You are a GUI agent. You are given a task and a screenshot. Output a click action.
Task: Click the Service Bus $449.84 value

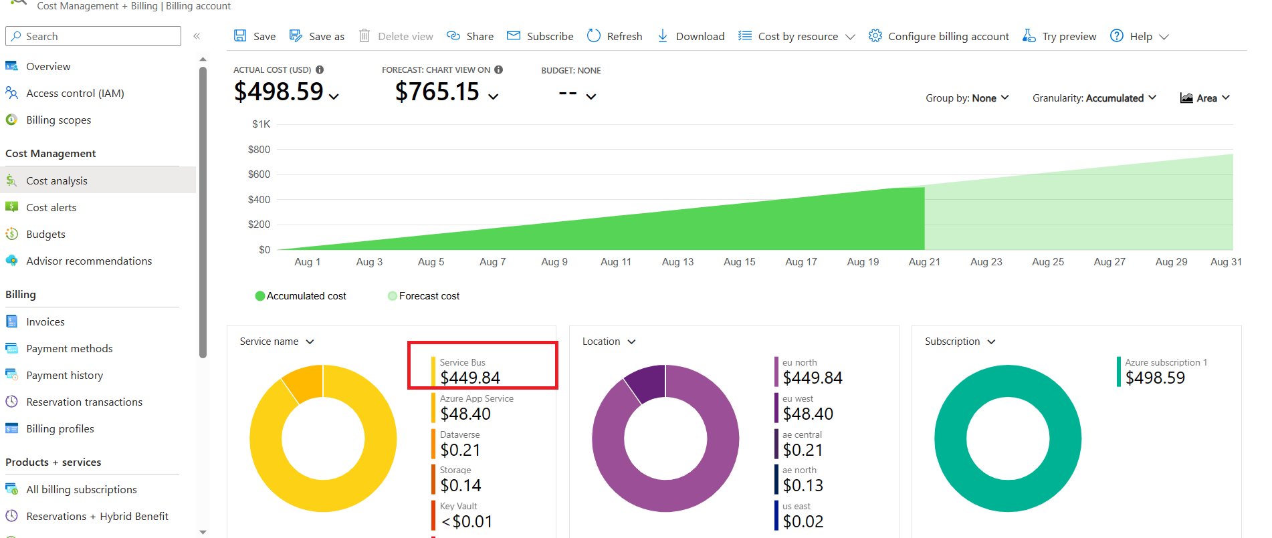click(470, 378)
